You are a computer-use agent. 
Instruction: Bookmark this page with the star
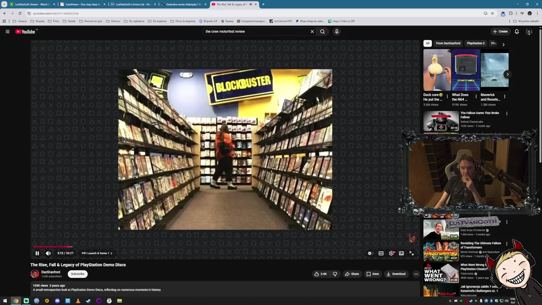[x=492, y=13]
